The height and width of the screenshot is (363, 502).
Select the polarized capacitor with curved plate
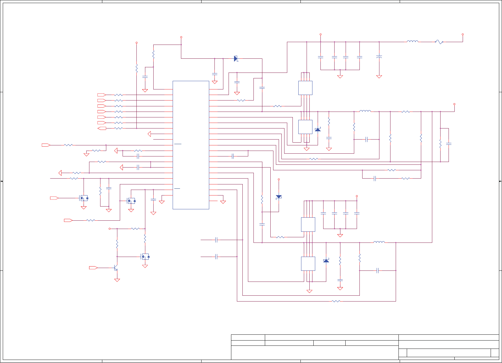tap(379, 57)
